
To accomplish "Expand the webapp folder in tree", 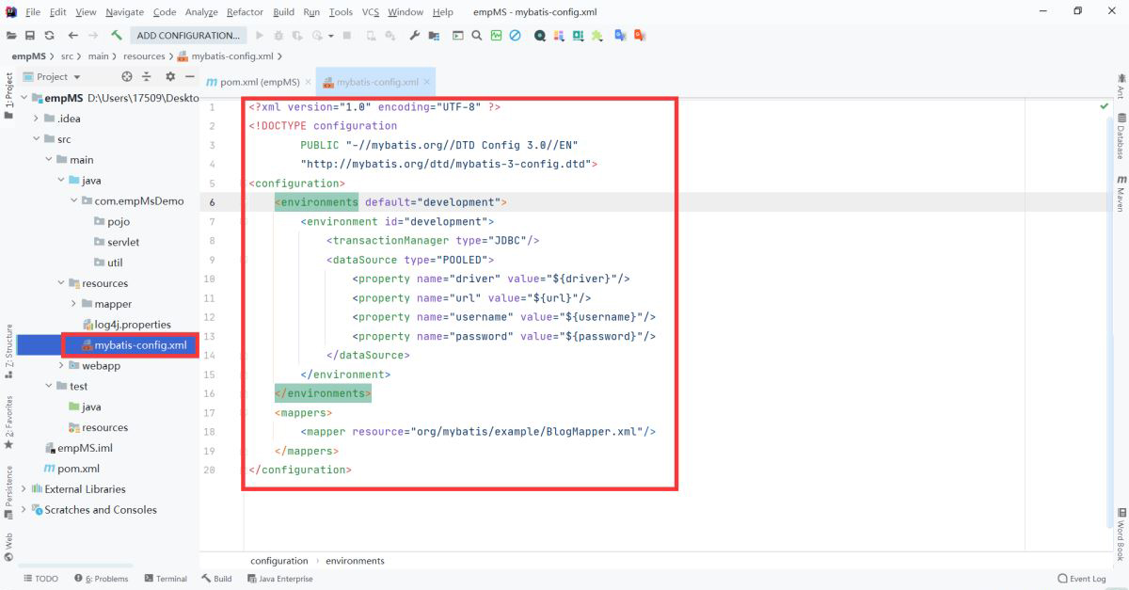I will click(62, 365).
